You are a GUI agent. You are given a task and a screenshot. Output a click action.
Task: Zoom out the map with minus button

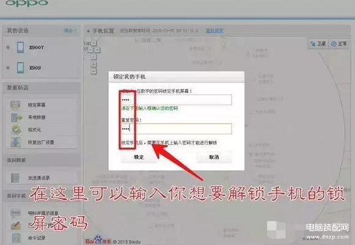(94, 72)
